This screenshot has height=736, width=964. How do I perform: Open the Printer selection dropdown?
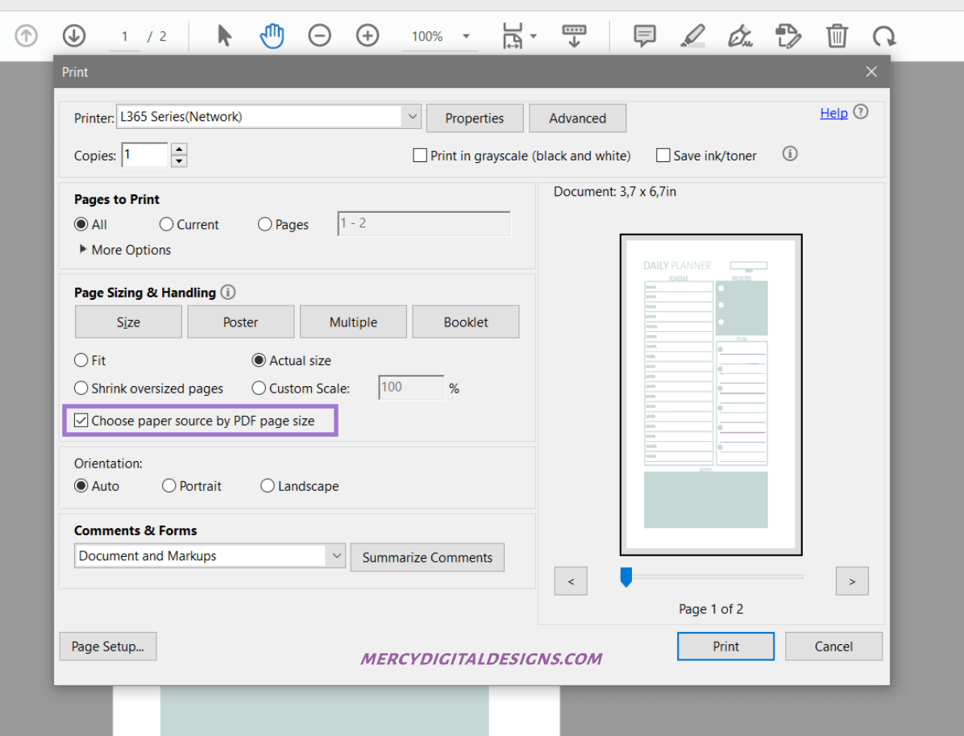pos(412,116)
